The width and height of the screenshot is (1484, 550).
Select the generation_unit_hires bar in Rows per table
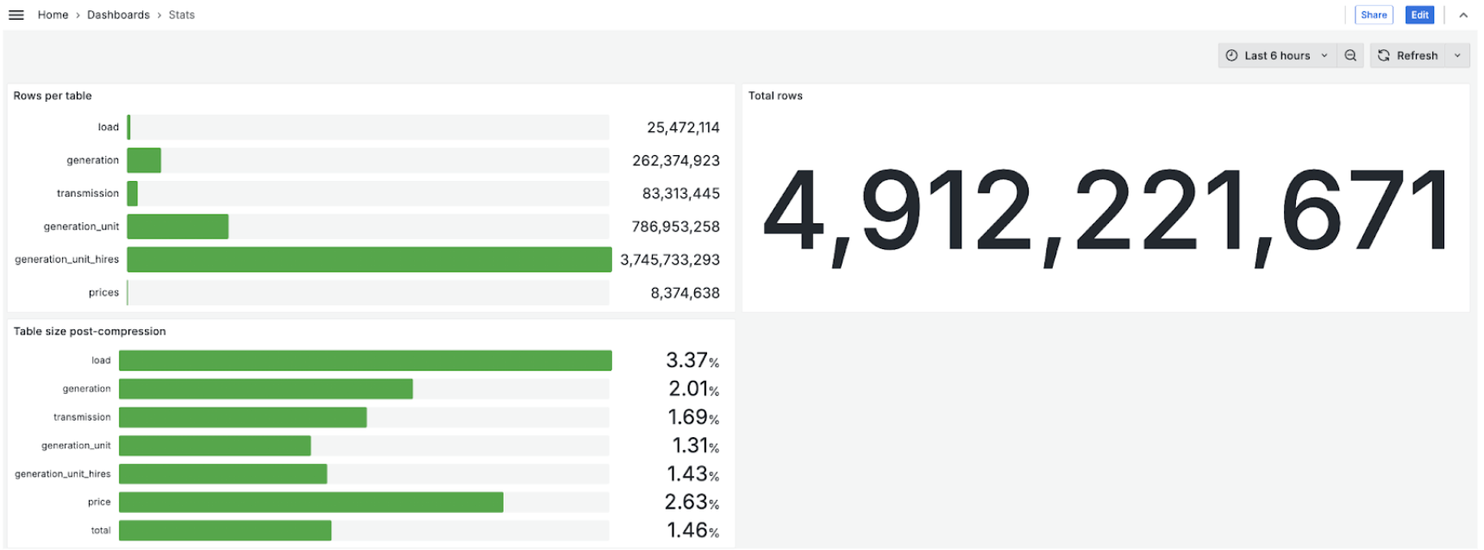369,259
